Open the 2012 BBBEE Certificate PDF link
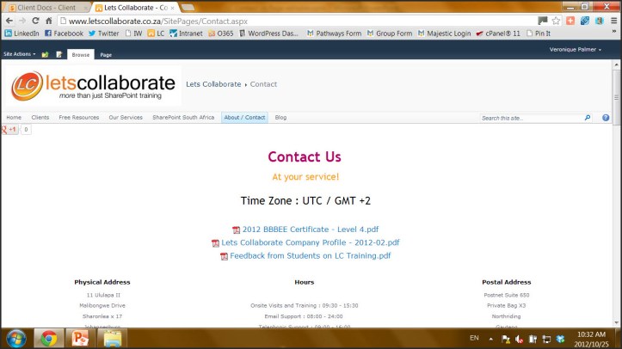Viewport: 622px width, 349px height. [x=310, y=230]
